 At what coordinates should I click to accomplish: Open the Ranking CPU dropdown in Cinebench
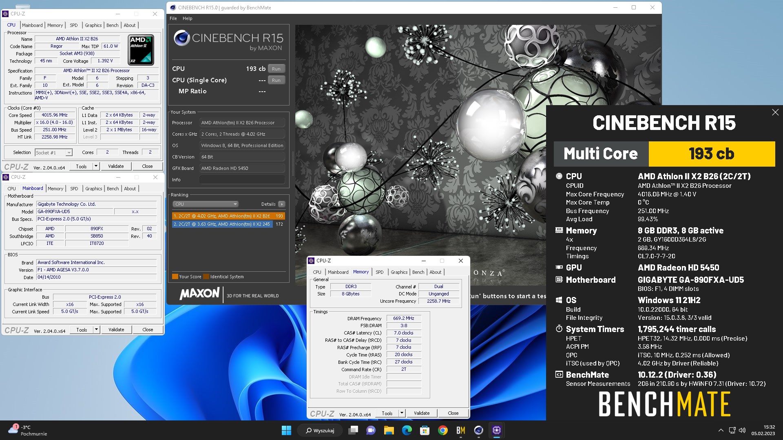pyautogui.click(x=206, y=204)
